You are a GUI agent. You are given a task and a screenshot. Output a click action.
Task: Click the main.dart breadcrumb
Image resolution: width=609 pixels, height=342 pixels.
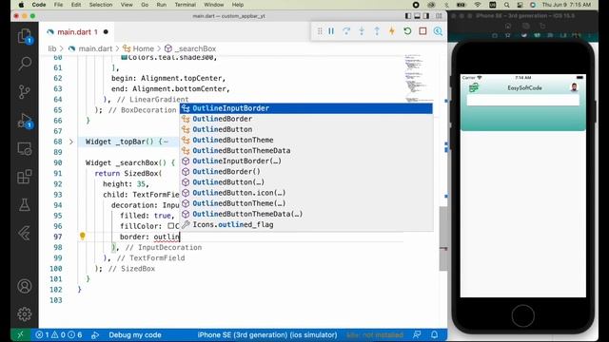[95, 48]
